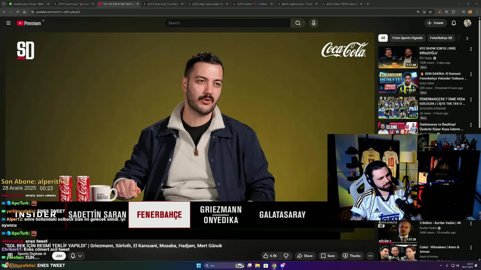Switch to Chrome in taskbar
Screen dimensions: 481x270
(x=274, y=265)
